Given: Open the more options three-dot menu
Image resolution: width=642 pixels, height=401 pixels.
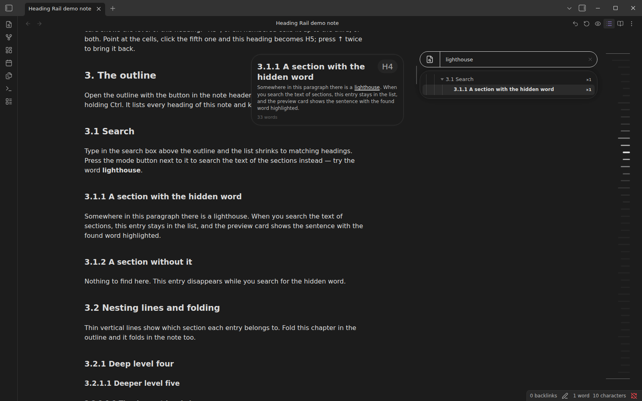Looking at the screenshot, I should tap(632, 24).
